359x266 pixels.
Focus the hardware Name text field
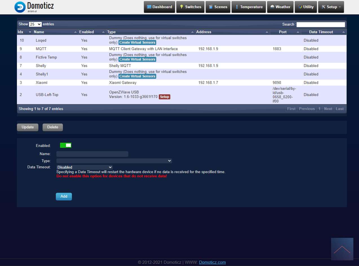(92, 154)
